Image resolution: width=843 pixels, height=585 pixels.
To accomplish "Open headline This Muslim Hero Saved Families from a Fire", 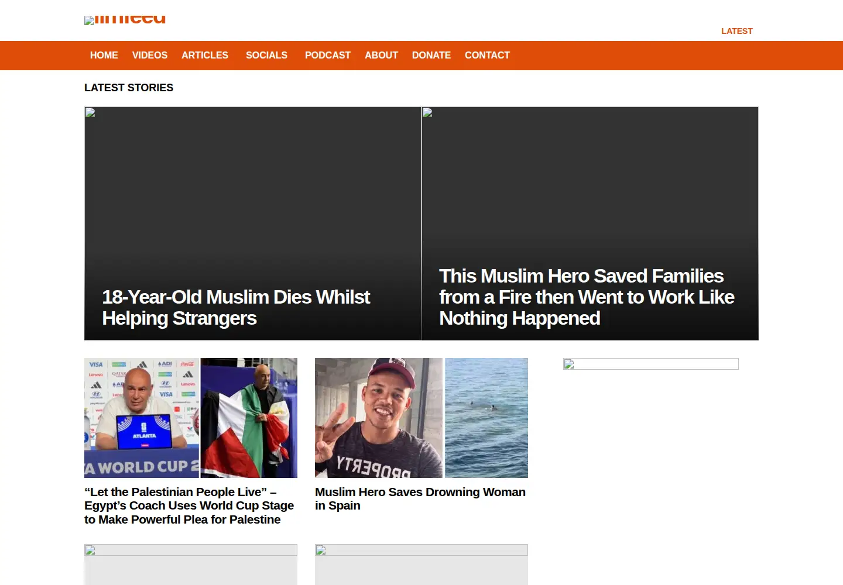I will 587,297.
